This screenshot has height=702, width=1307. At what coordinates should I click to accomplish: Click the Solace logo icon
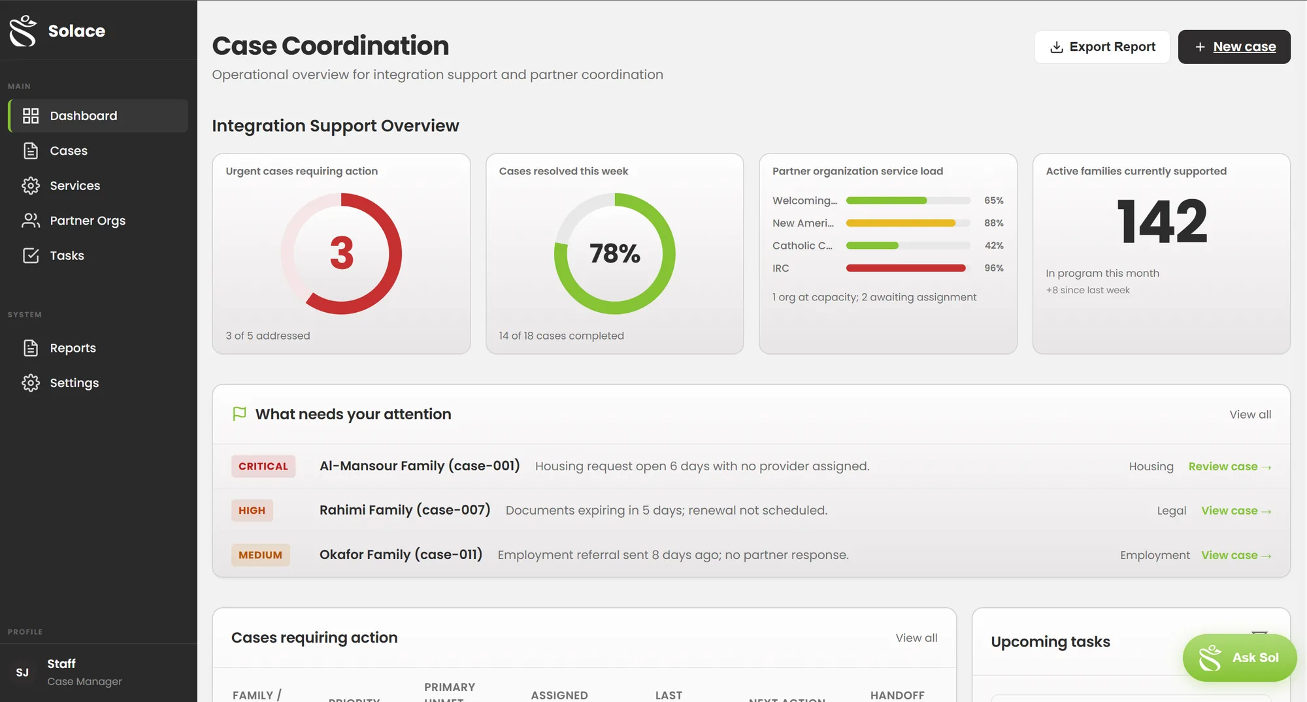tap(24, 31)
